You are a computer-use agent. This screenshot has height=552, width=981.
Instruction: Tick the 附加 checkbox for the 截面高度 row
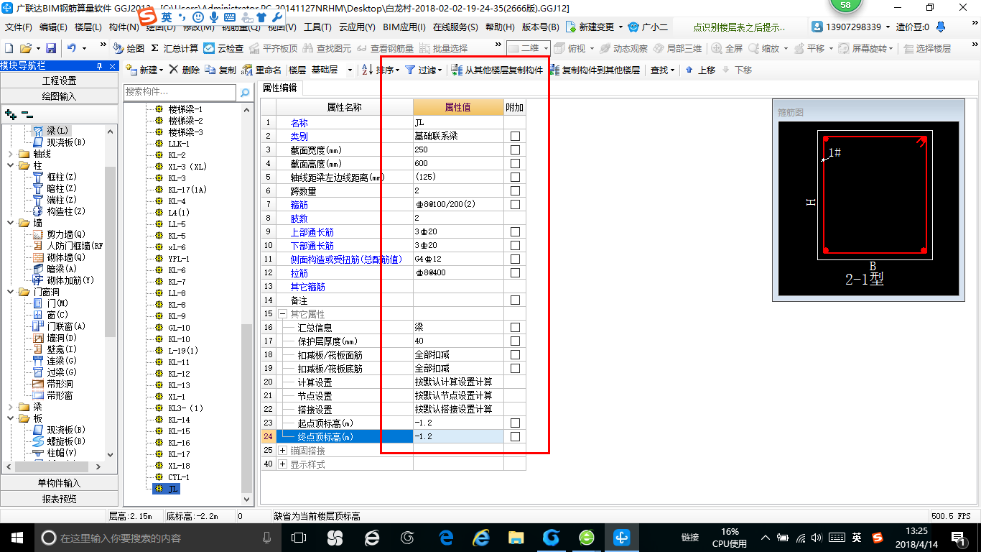point(515,163)
